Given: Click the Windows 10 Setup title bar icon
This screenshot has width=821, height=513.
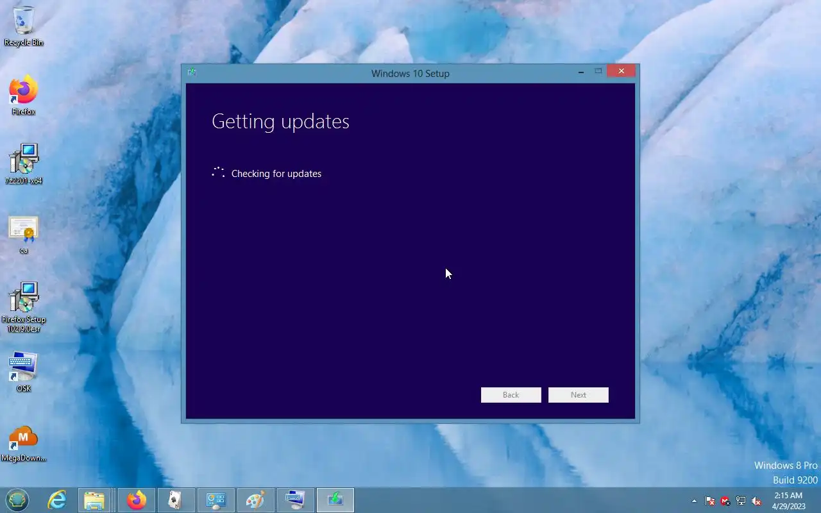Looking at the screenshot, I should (x=192, y=72).
